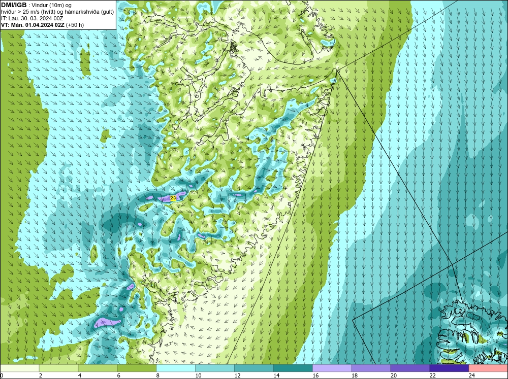
Task: Click the 'VT: Mán. 01.04.2024 02Z' valid time text
Action: (33, 25)
